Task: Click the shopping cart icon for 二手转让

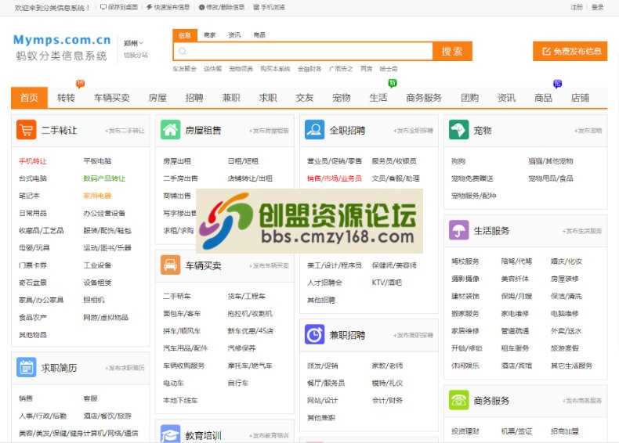Action: 26,131
